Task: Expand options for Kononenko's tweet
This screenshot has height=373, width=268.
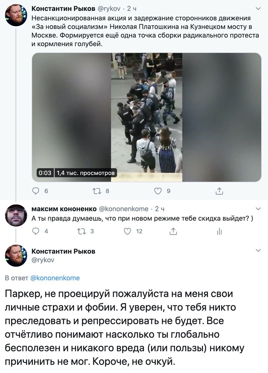Action: pyautogui.click(x=258, y=209)
